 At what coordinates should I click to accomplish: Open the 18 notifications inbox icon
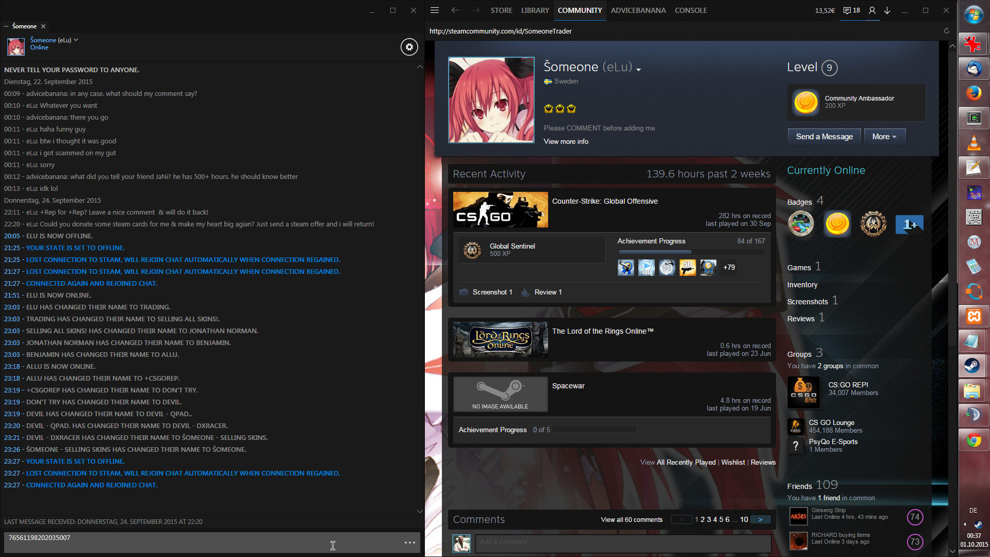(851, 10)
